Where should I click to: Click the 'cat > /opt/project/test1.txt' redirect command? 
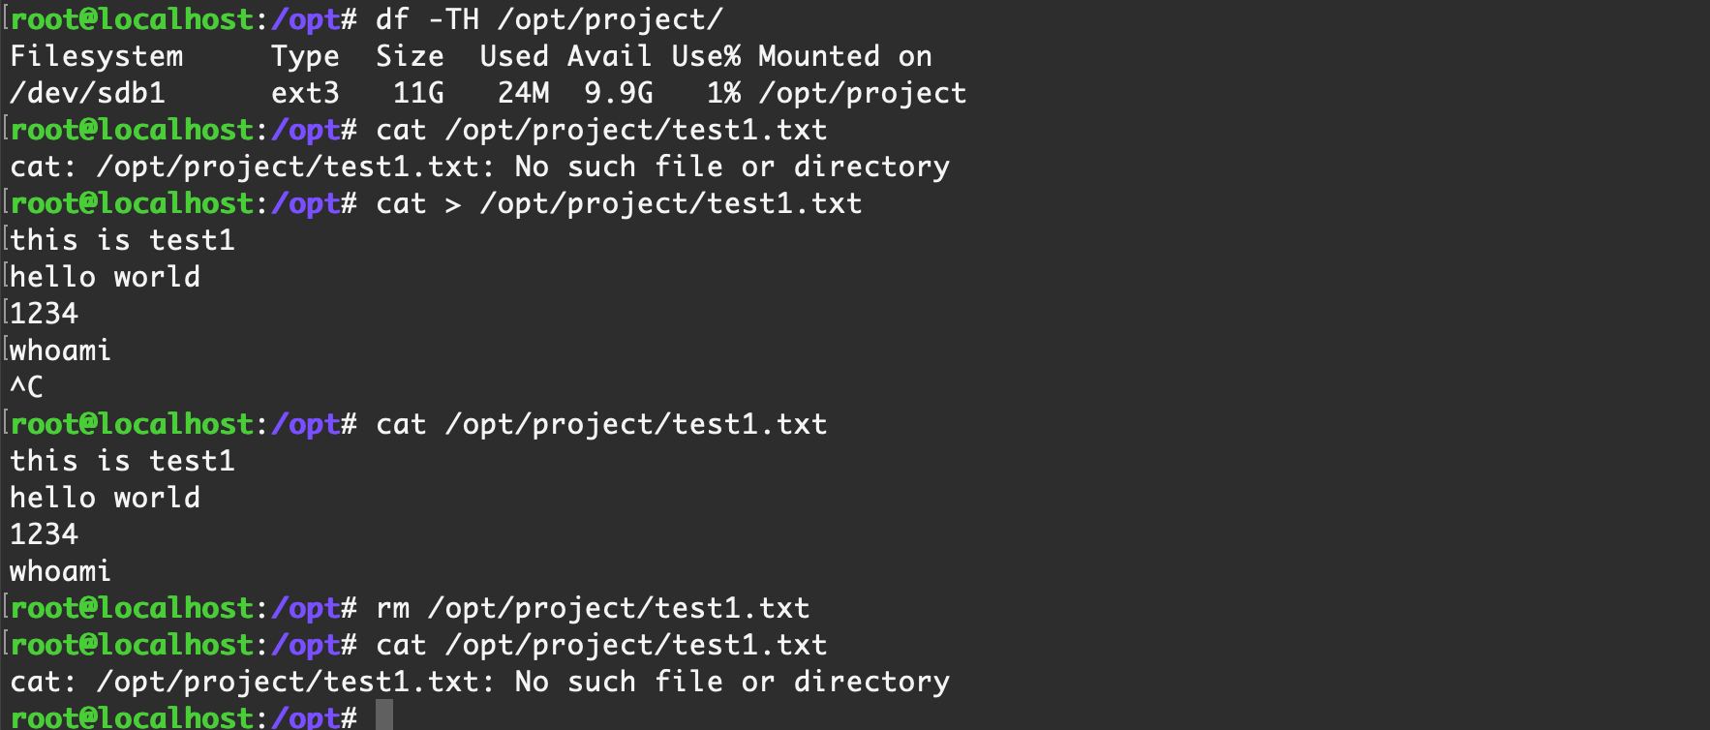click(x=618, y=203)
